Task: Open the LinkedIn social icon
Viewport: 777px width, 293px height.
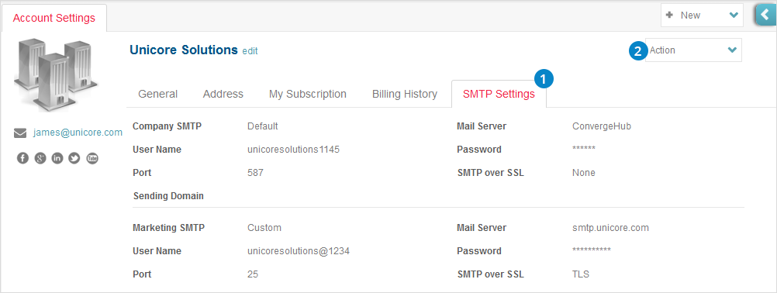Action: tap(57, 158)
